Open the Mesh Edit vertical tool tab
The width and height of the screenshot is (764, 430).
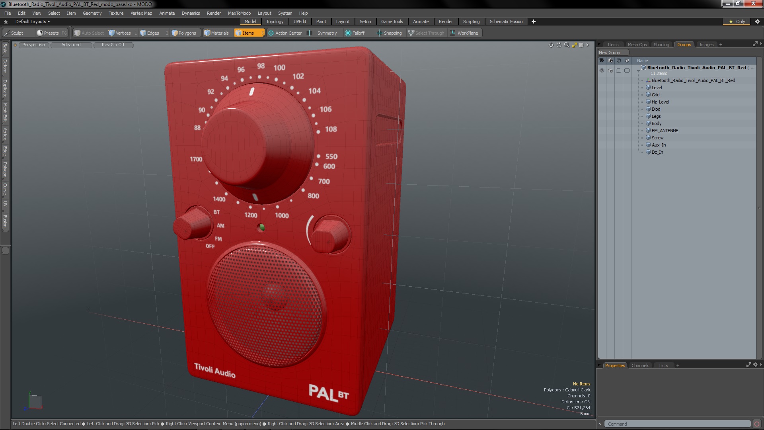[x=5, y=112]
